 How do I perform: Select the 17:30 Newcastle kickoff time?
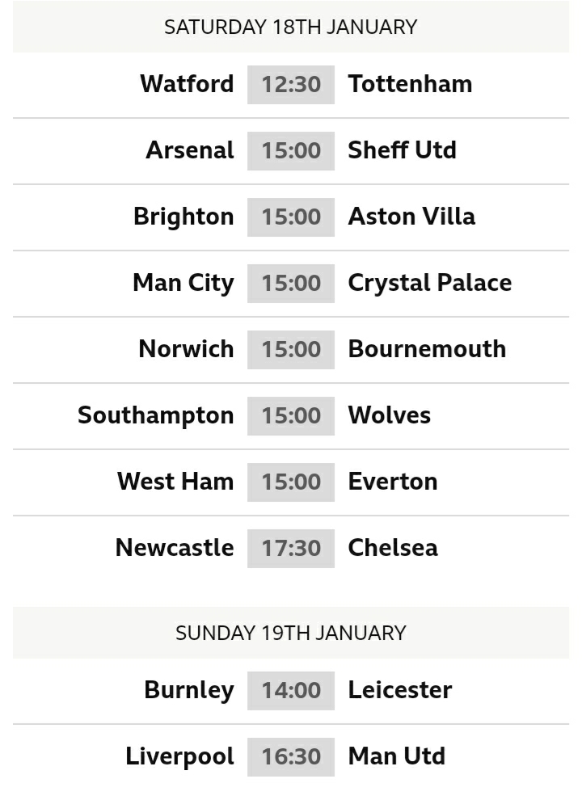pos(291,549)
